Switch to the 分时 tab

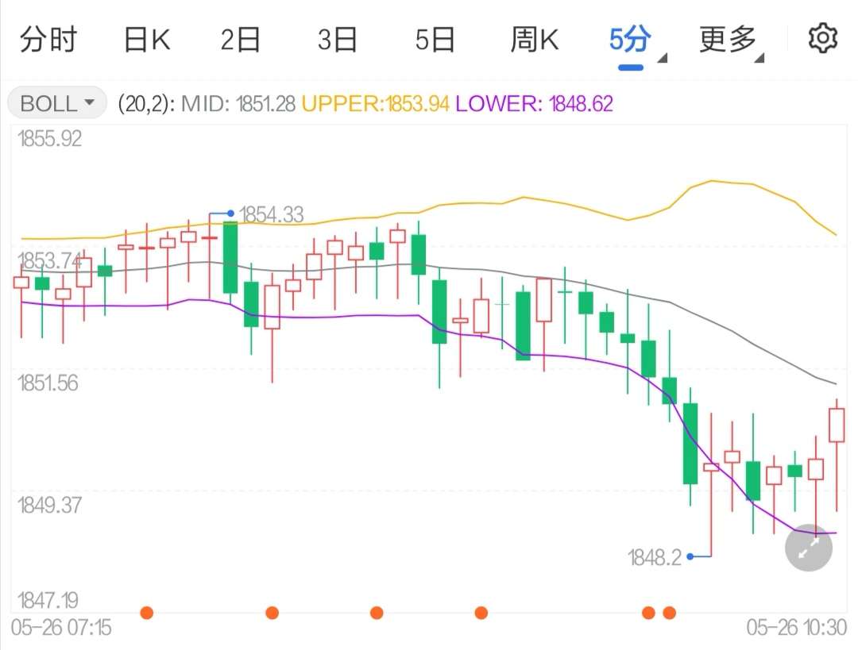pos(48,40)
